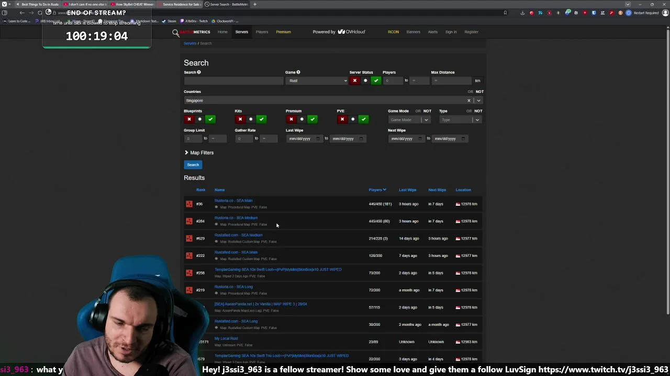670x376 pixels.
Task: Open [SEA] AseanPanda.net 2x Vanilla server
Action: (261, 304)
